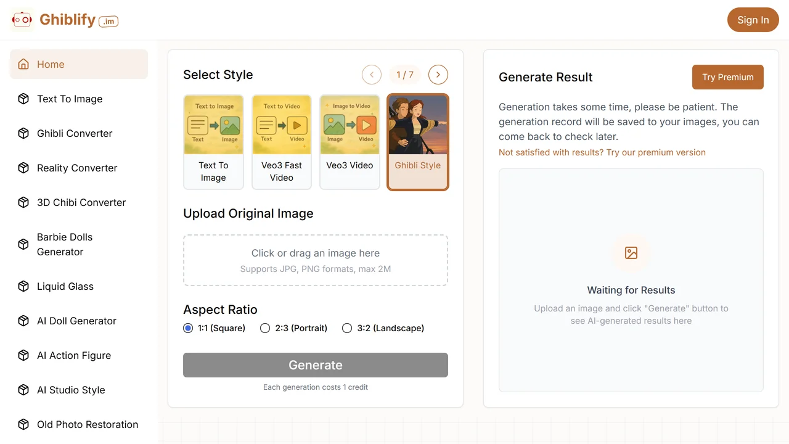Click the image upload drop area
789x444 pixels.
pyautogui.click(x=316, y=260)
